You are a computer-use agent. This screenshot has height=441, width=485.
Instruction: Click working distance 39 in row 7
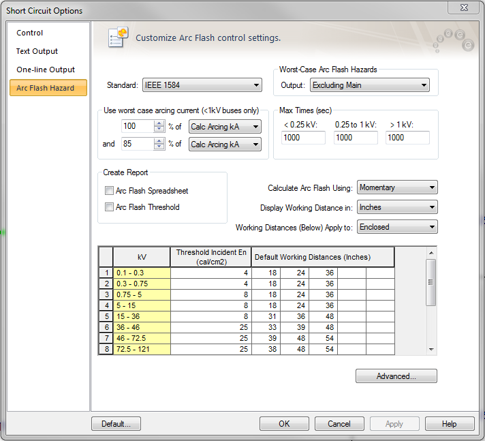266,338
